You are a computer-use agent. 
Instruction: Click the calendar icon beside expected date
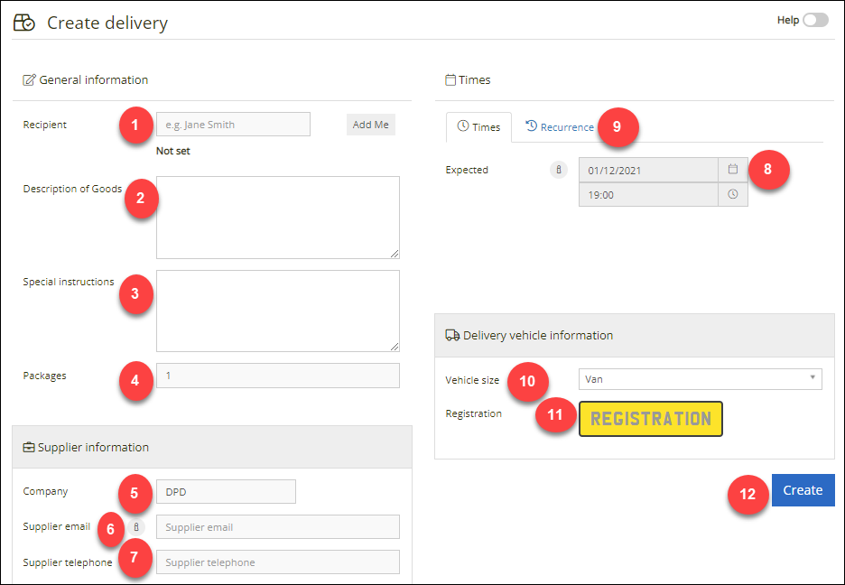point(733,170)
